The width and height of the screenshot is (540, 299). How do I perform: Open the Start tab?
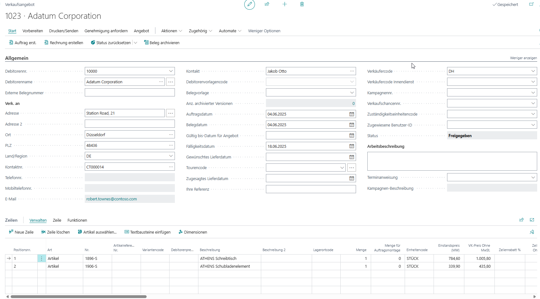[12, 31]
